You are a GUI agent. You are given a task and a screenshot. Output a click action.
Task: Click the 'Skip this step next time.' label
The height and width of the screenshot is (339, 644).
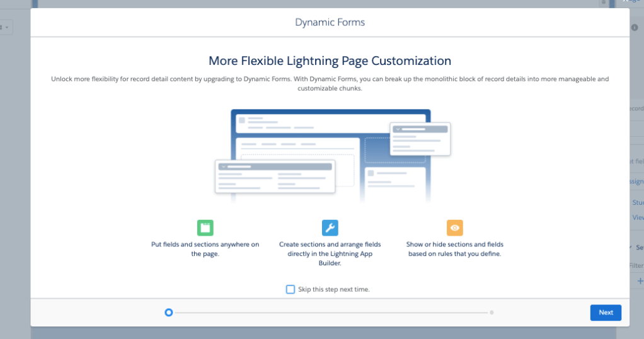click(x=333, y=289)
